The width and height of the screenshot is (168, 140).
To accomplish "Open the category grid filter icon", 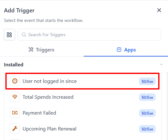I will 9,35.
